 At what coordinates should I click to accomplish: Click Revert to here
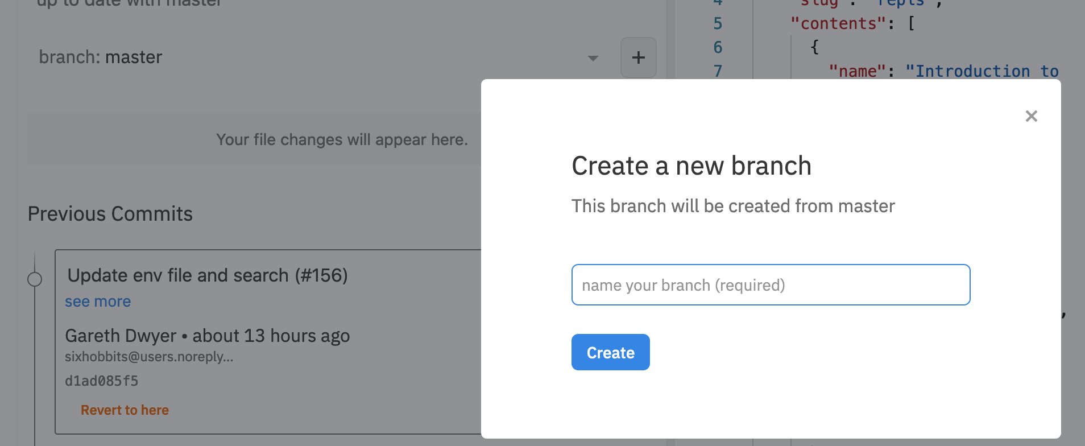(125, 410)
